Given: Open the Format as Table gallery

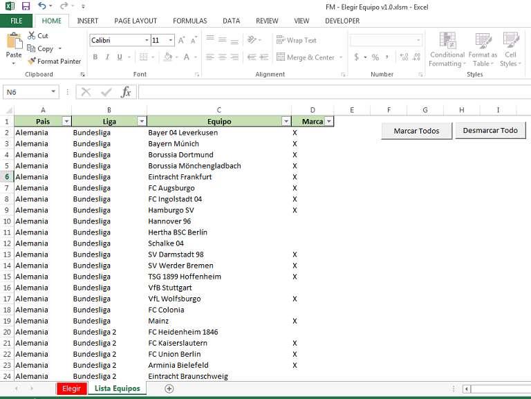Looking at the screenshot, I should point(483,50).
